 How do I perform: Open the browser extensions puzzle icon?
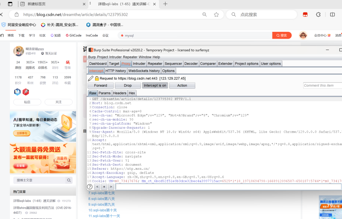pos(318,14)
